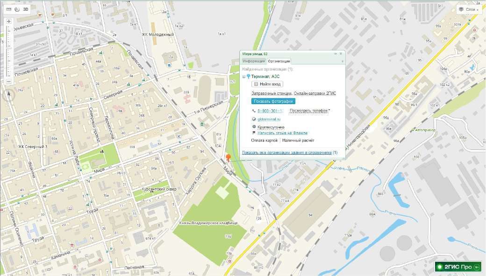Switch to the Информация tab
Screen dimensions: 486x276
pos(254,61)
